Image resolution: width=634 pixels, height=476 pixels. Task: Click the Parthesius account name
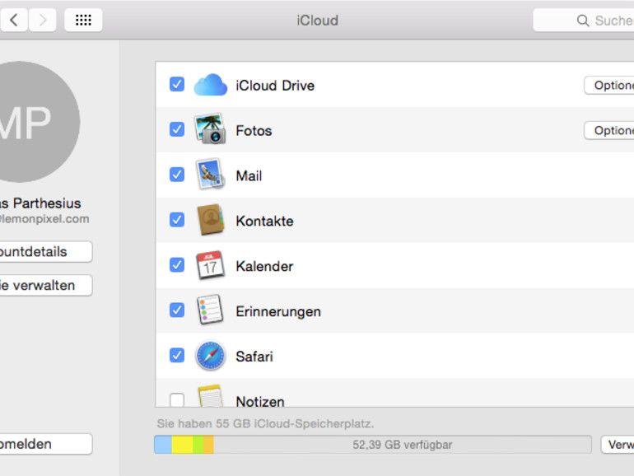pos(40,203)
